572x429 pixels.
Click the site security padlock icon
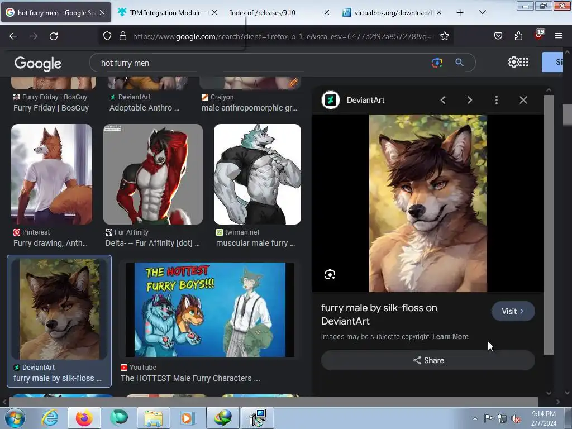click(x=123, y=36)
